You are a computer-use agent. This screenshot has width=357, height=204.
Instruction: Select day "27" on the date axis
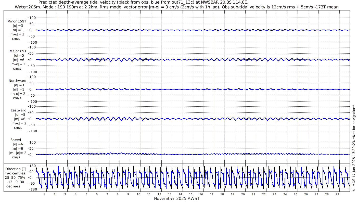click(316, 194)
